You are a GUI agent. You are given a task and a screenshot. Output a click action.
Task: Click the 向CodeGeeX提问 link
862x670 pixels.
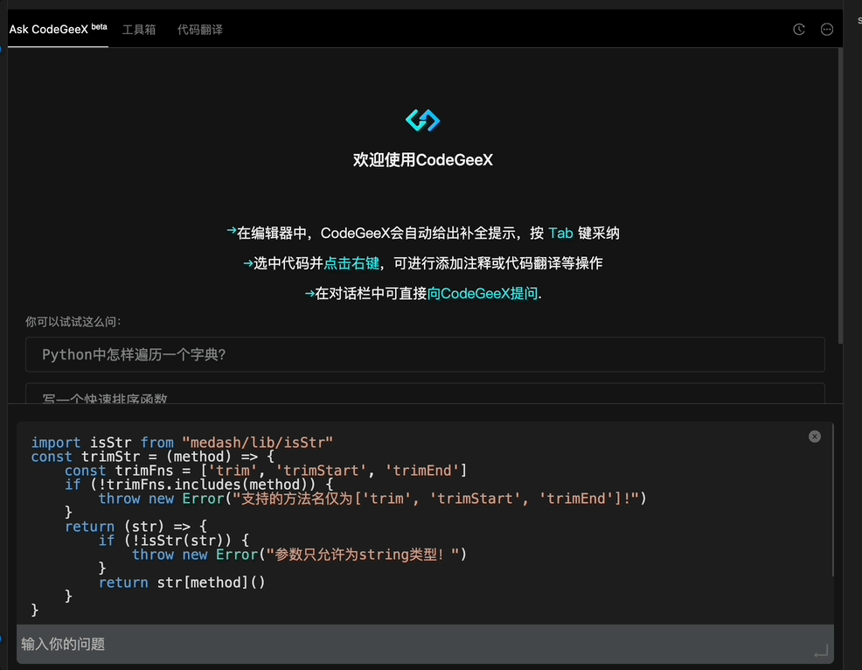click(x=483, y=293)
